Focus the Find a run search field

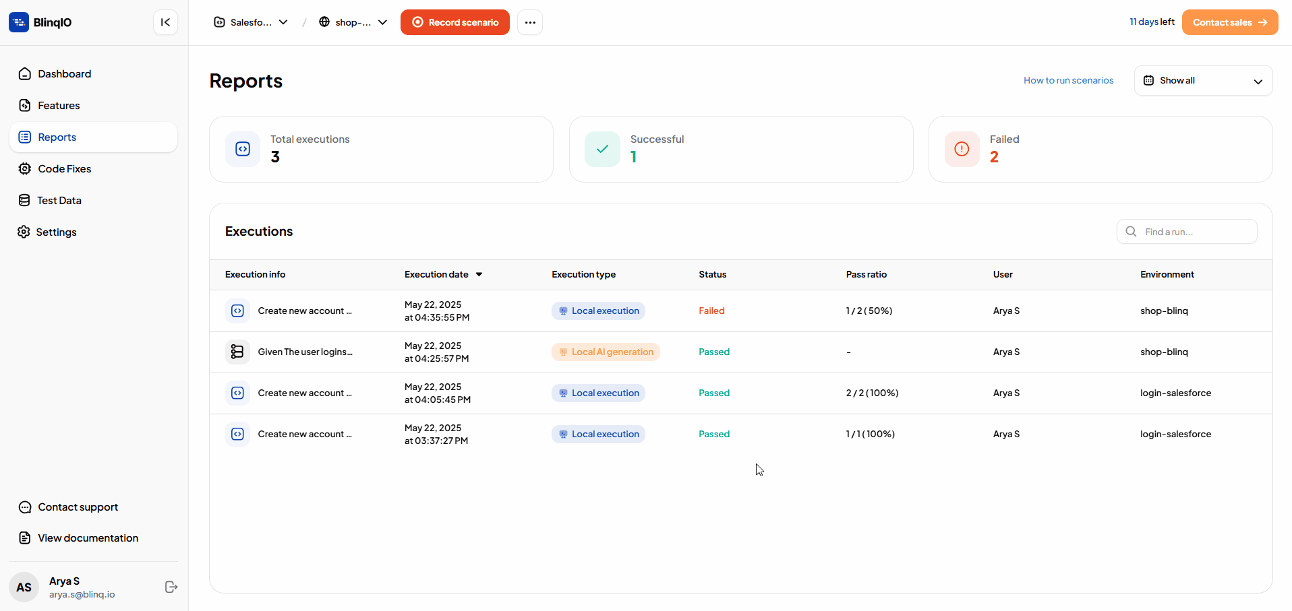tap(1187, 232)
